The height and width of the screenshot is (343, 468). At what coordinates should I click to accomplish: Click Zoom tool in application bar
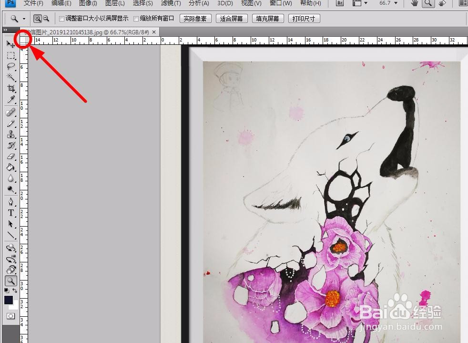pyautogui.click(x=428, y=3)
